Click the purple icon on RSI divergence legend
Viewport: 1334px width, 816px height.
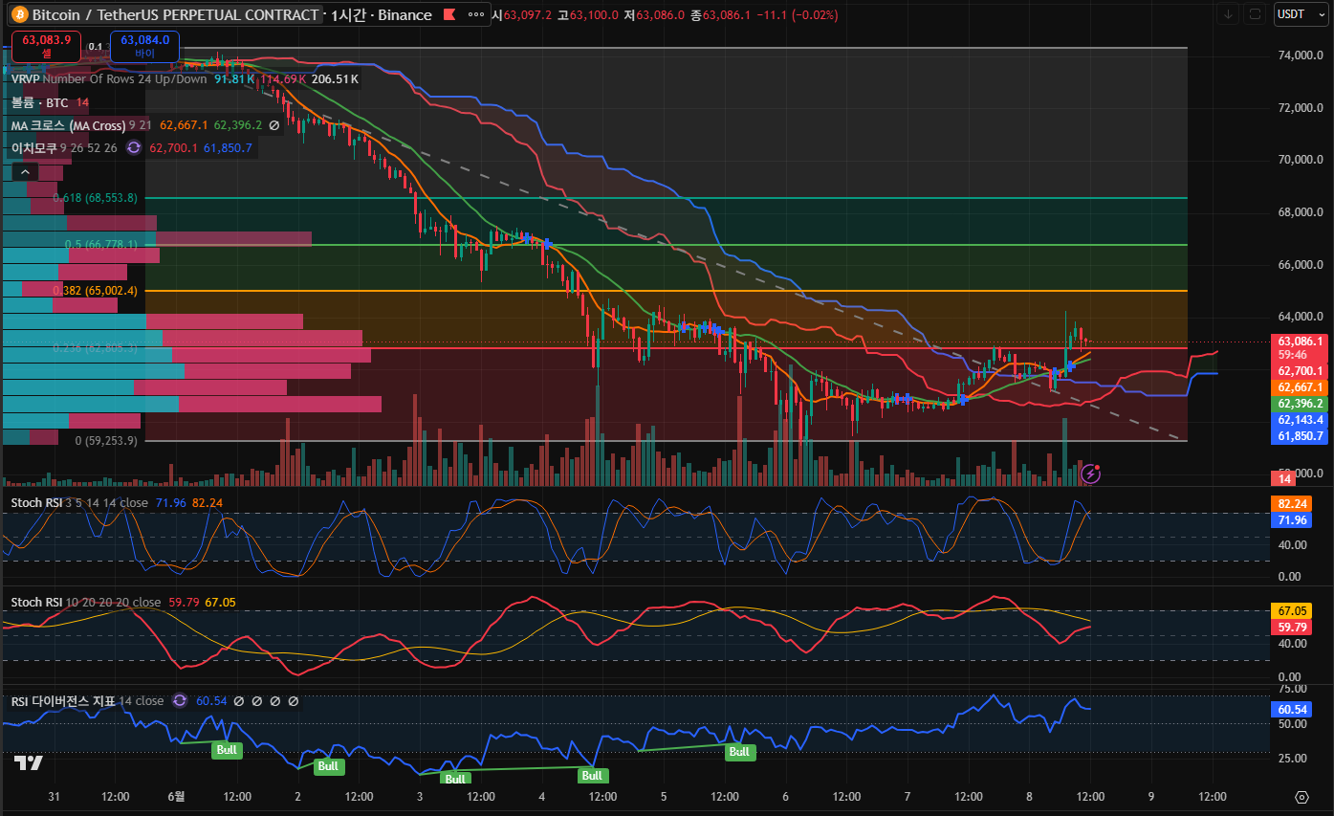coord(179,701)
